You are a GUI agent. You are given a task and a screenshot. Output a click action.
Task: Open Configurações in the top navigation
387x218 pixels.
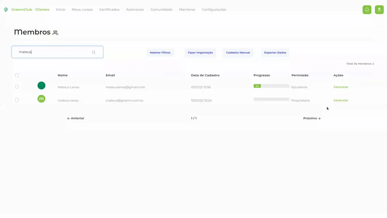(x=214, y=10)
